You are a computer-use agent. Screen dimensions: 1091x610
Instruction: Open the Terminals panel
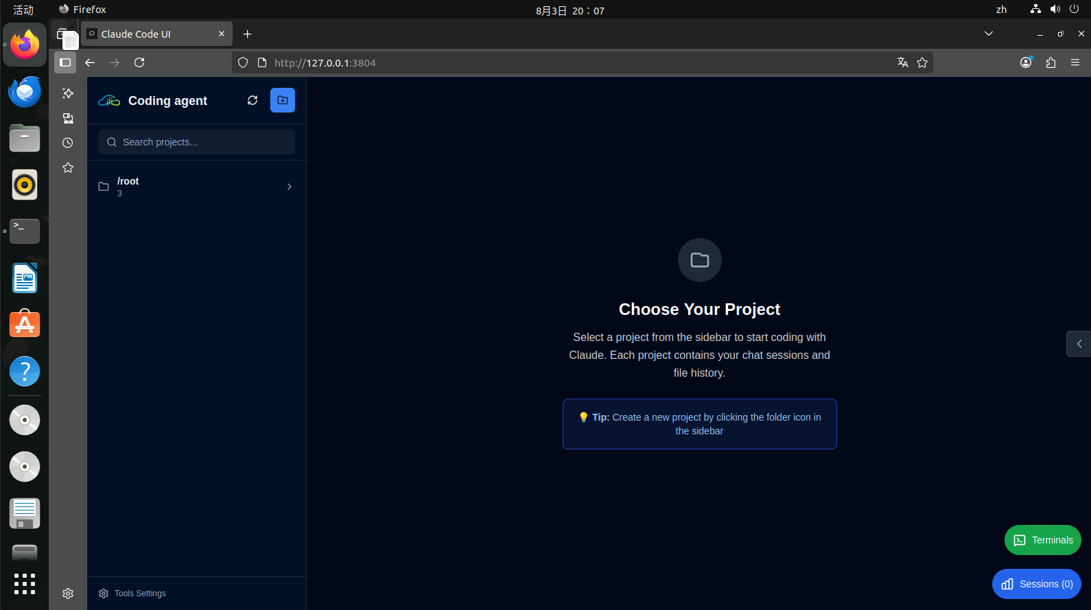(1043, 540)
